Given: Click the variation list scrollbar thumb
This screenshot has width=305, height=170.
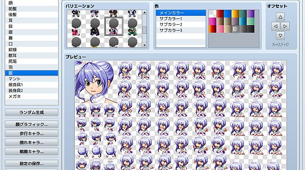Looking at the screenshot, I should pyautogui.click(x=144, y=30).
